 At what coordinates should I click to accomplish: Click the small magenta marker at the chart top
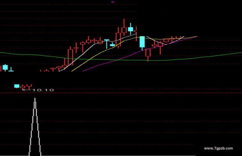pos(113,2)
